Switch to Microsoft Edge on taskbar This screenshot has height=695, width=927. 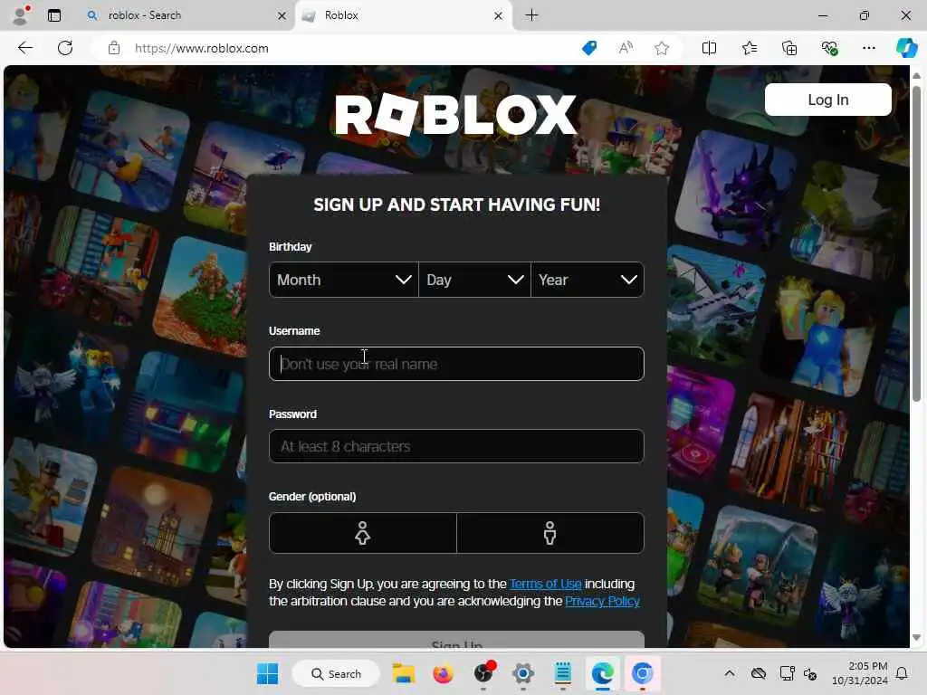tap(603, 673)
